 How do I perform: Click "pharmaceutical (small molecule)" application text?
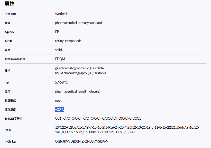point(78,92)
